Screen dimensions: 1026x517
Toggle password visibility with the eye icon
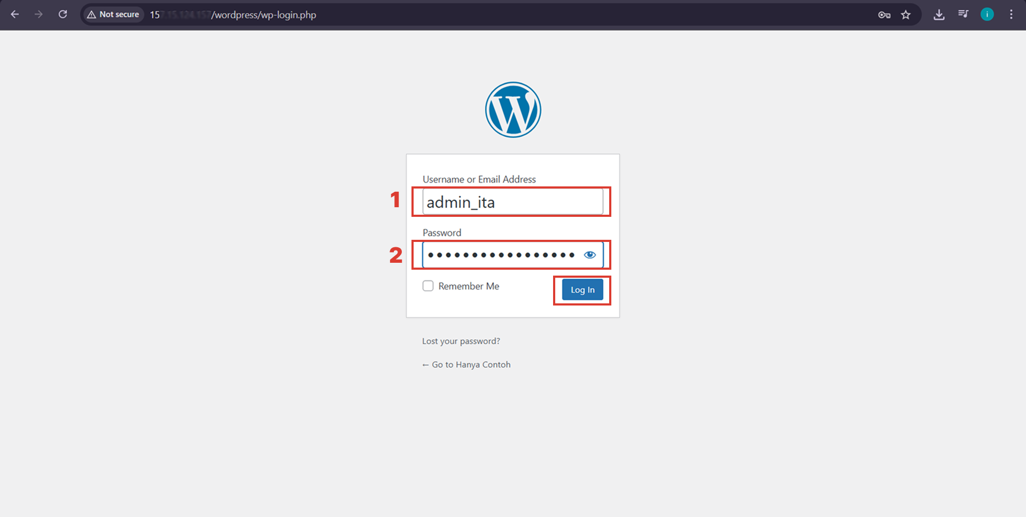[590, 255]
